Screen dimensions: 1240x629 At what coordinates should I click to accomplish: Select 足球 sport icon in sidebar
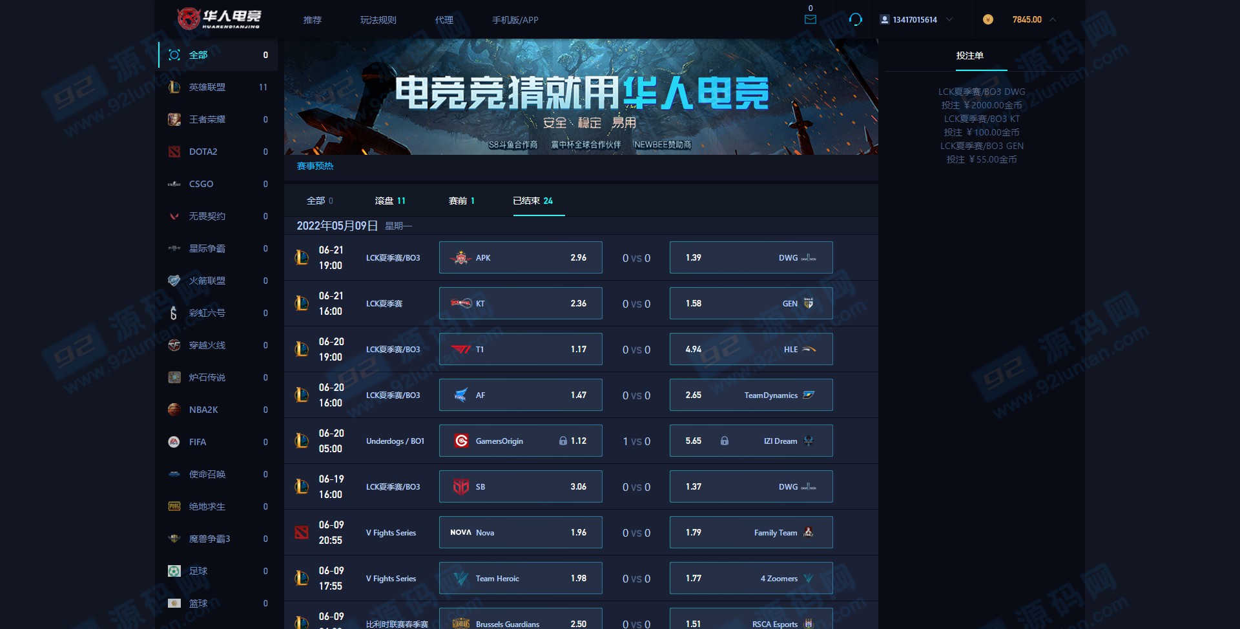(174, 571)
